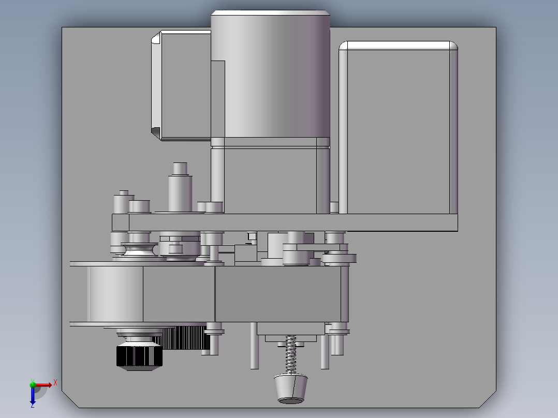
Task: Select the long horizontal mounting bar
Action: [285, 222]
